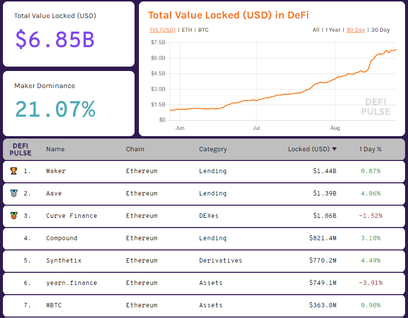Image resolution: width=408 pixels, height=318 pixels.
Task: Open the Maker project row
Action: (56, 171)
